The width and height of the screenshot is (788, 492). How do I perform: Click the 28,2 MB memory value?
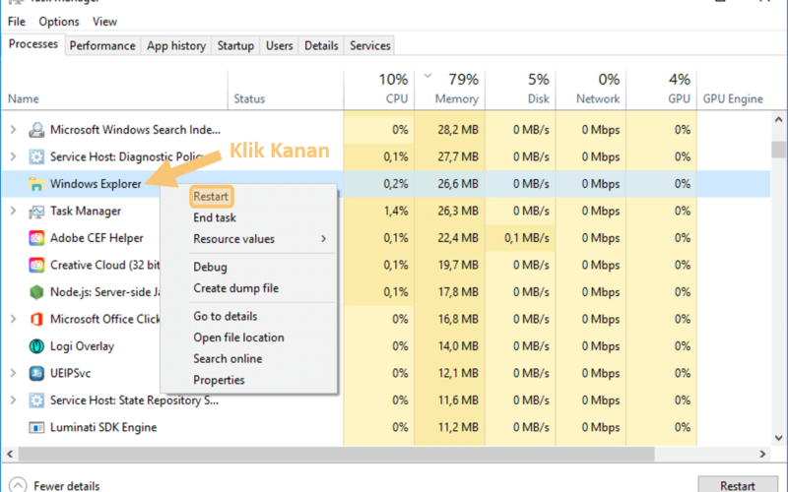tap(458, 130)
